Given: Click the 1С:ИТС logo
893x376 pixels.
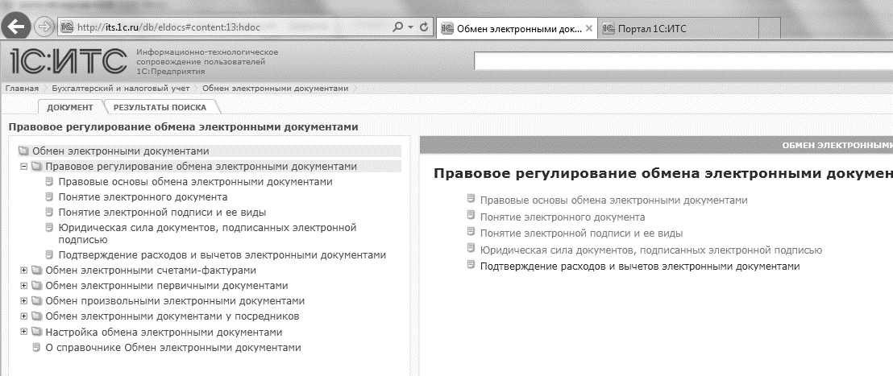Looking at the screenshot, I should coord(69,62).
